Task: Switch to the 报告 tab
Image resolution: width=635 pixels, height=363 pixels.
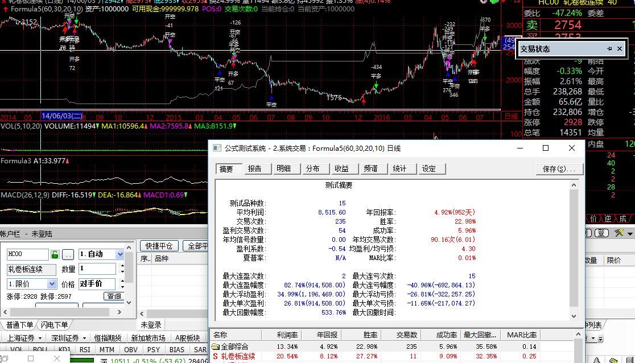Action: coord(255,168)
